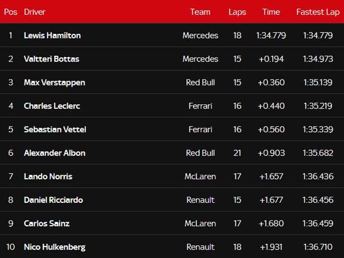This screenshot has width=344, height=258.
Task: Click Mercedes team in Hamilton's row
Action: coord(200,35)
